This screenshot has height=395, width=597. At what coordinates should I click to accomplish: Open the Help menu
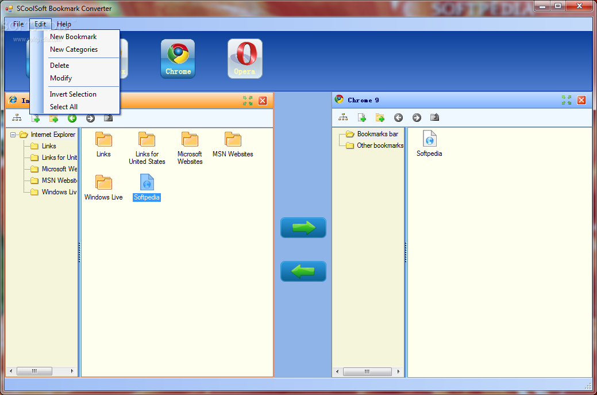coord(64,24)
